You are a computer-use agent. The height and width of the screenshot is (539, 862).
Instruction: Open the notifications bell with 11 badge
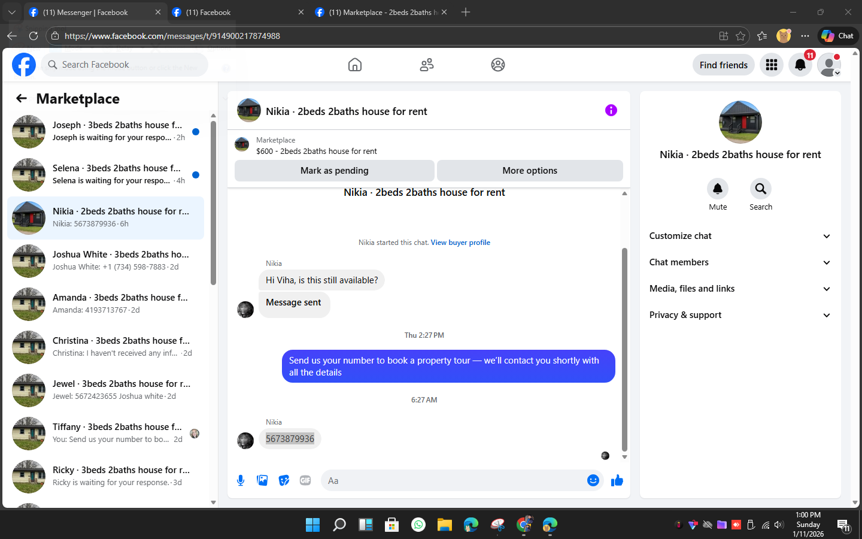[x=800, y=65]
